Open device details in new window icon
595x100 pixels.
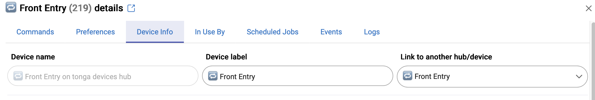(131, 8)
